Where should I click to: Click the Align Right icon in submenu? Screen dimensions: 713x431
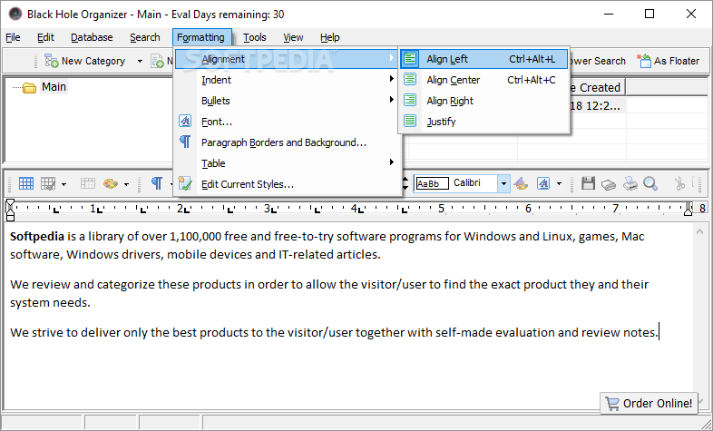(410, 101)
